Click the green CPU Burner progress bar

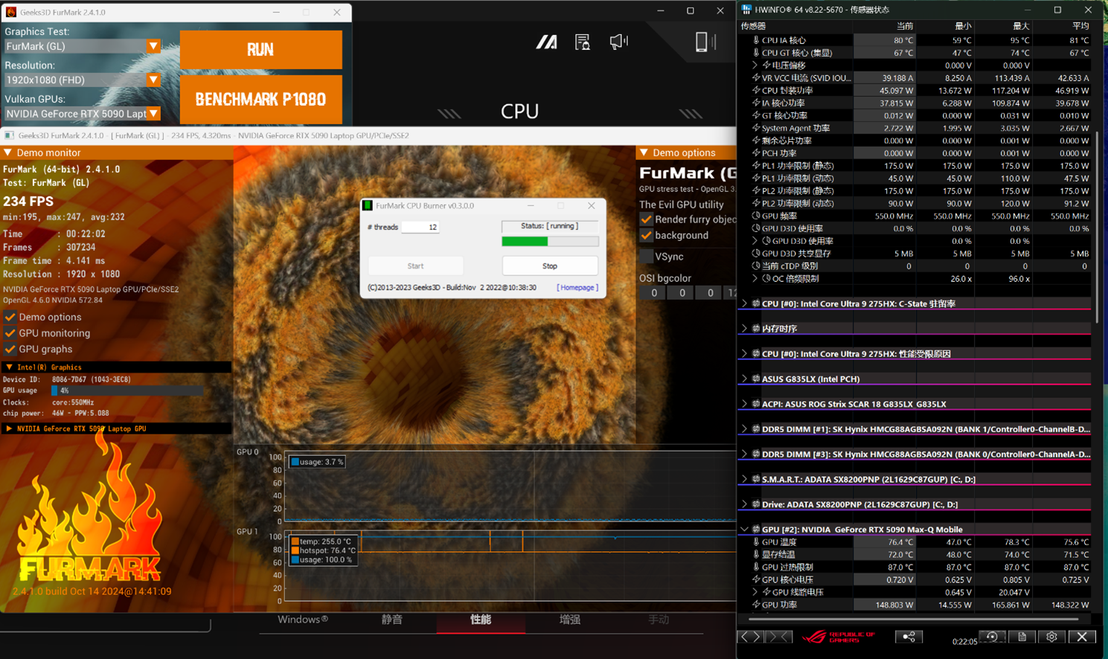550,241
